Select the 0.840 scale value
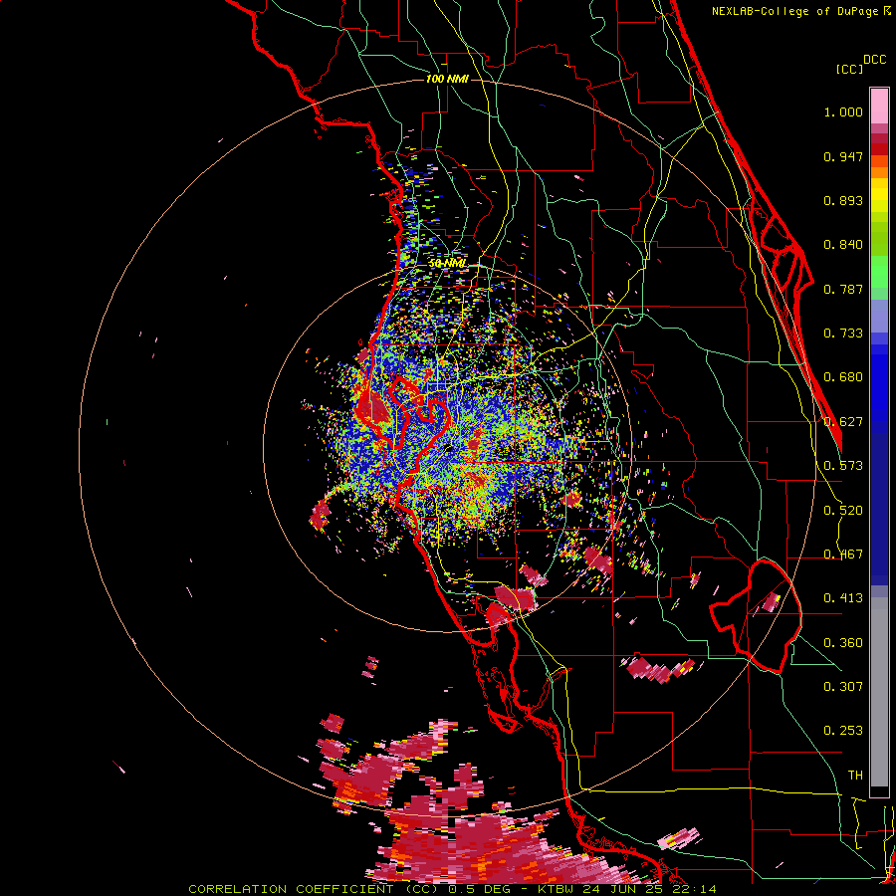Image resolution: width=896 pixels, height=896 pixels. coord(843,245)
